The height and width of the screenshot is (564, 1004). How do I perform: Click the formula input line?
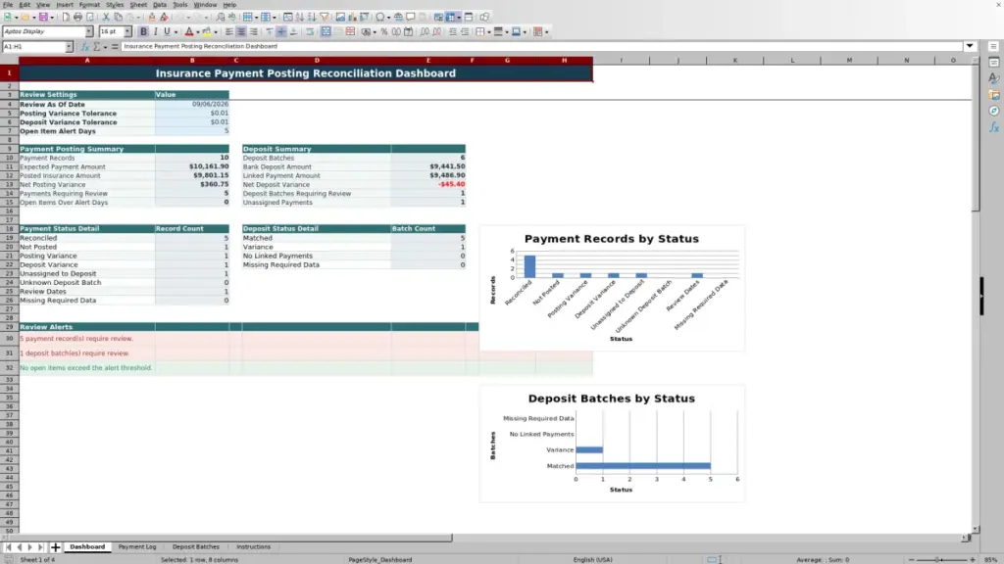(541, 46)
